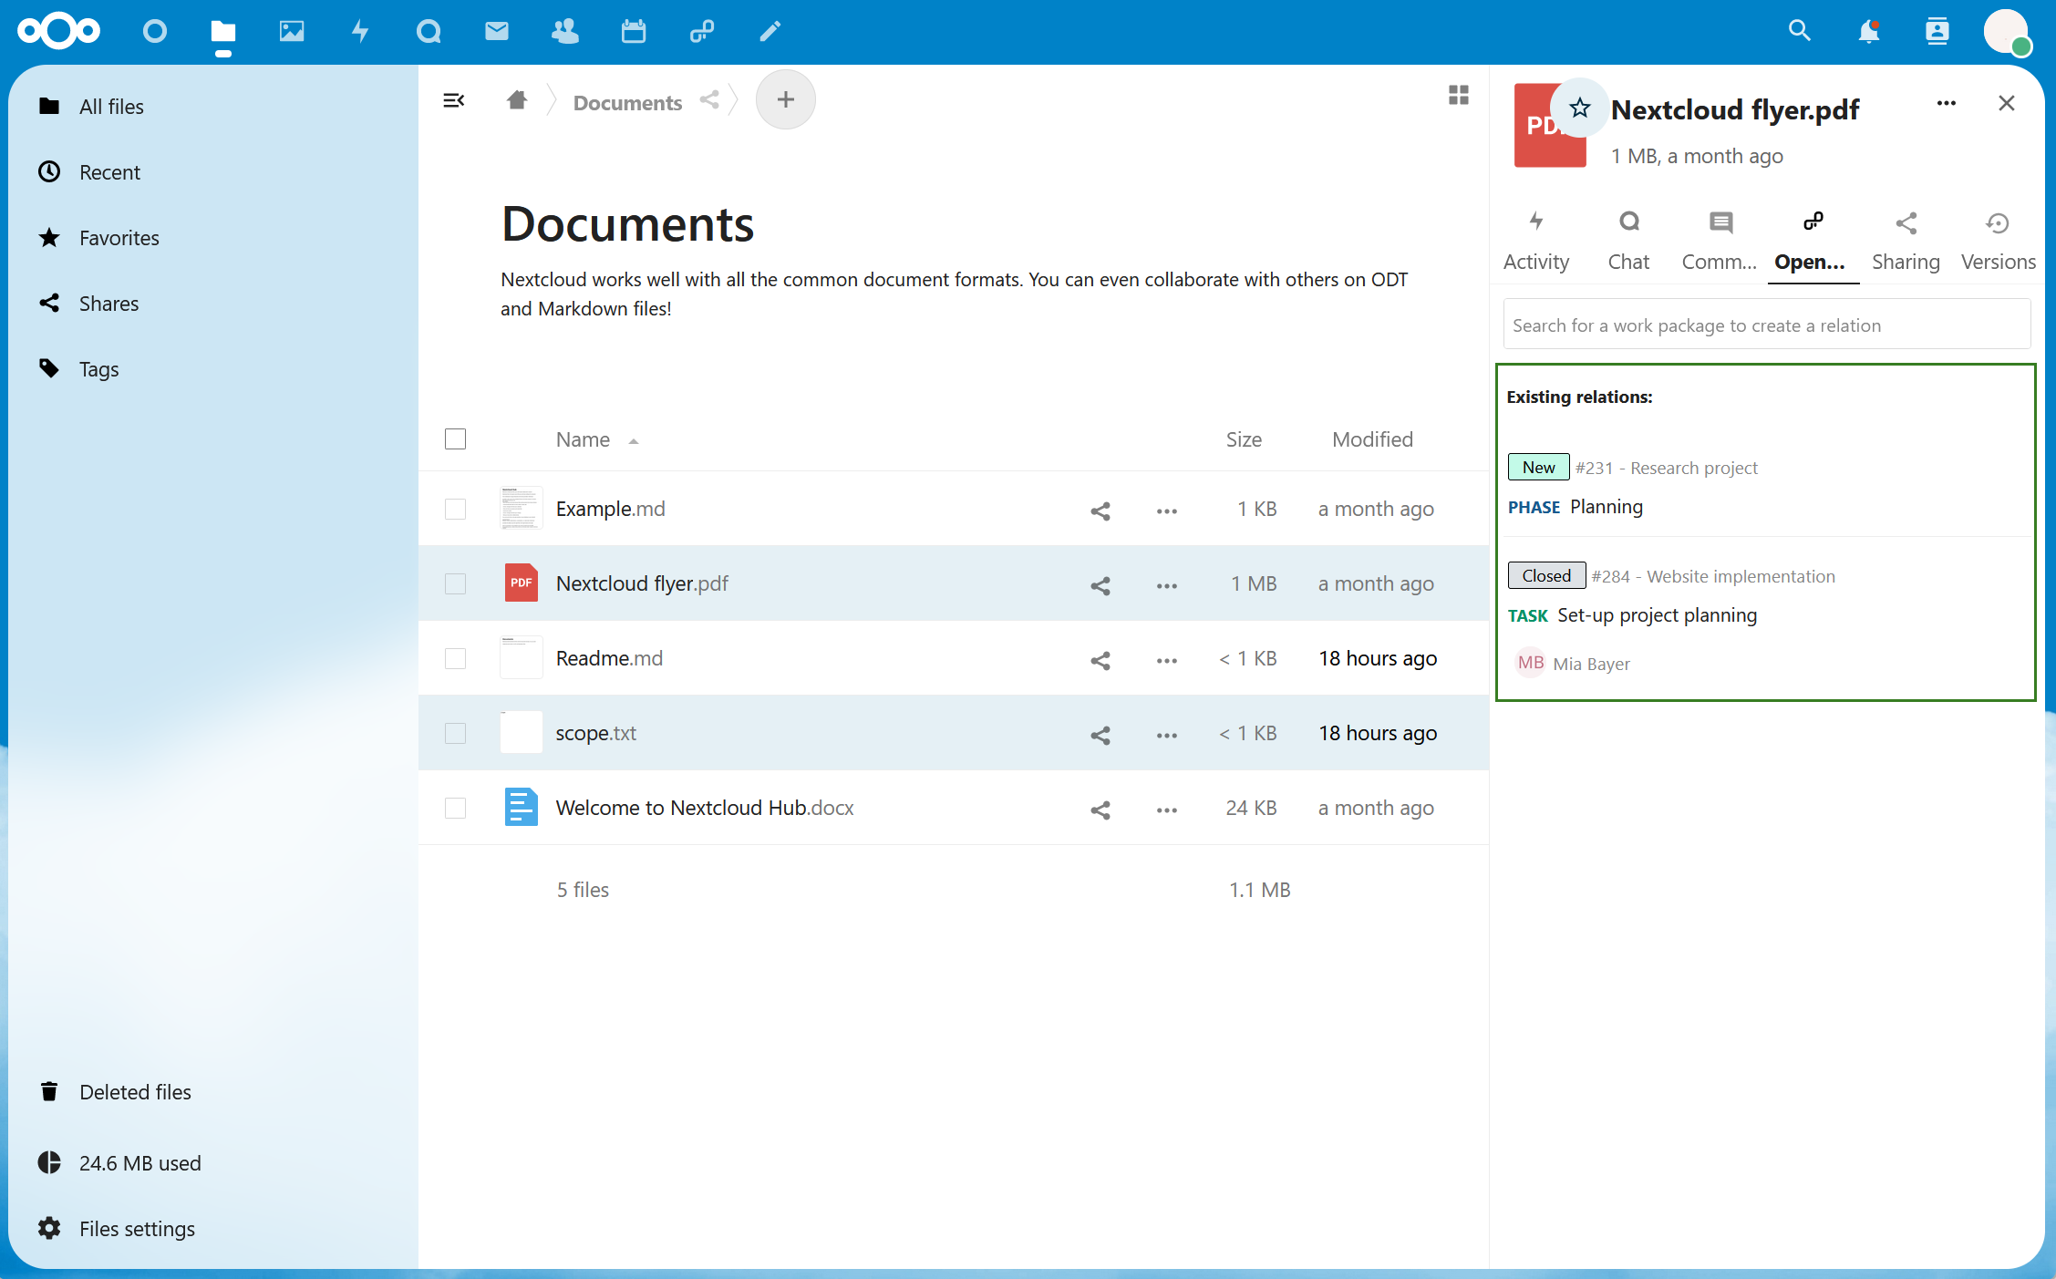The image size is (2056, 1279).
Task: Switch to grid view icon
Action: click(1458, 95)
